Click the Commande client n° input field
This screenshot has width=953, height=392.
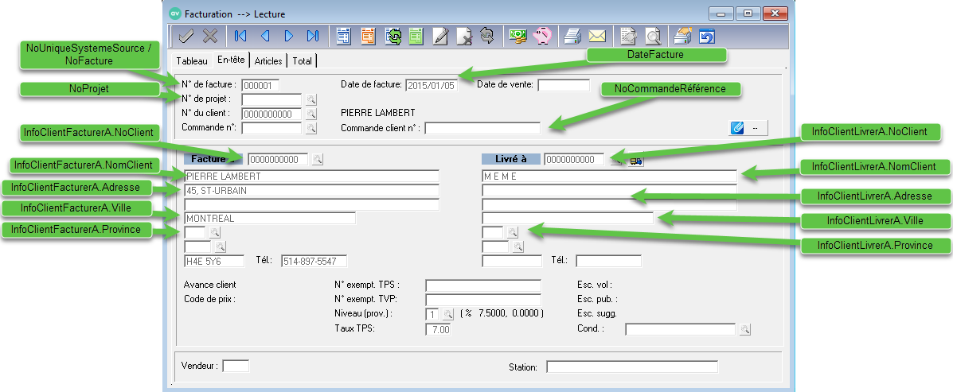[482, 128]
